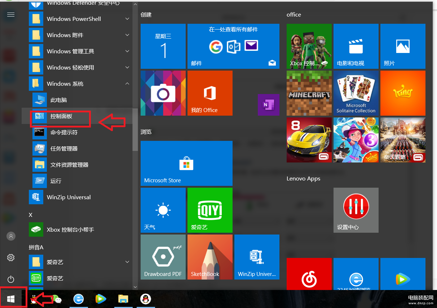Open the Xbox 控制台 tile
Screen dimensions: 437x308
[309, 46]
